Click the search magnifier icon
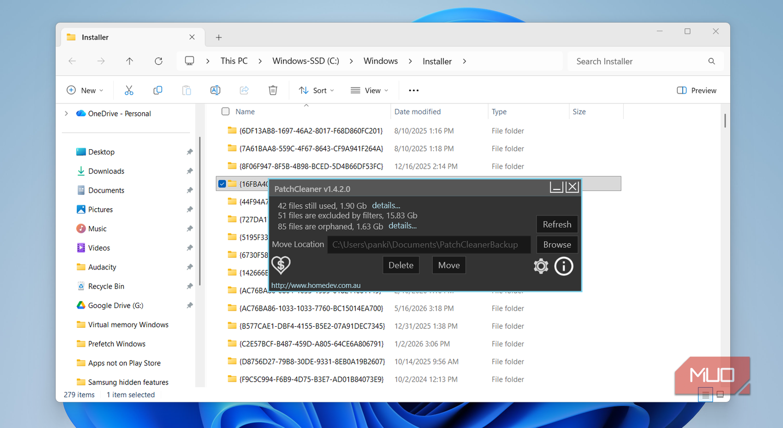783x428 pixels. point(711,61)
